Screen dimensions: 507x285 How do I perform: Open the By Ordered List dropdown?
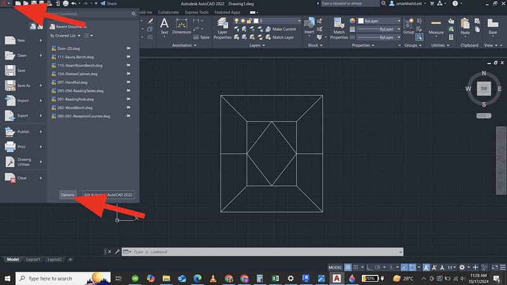(65, 36)
